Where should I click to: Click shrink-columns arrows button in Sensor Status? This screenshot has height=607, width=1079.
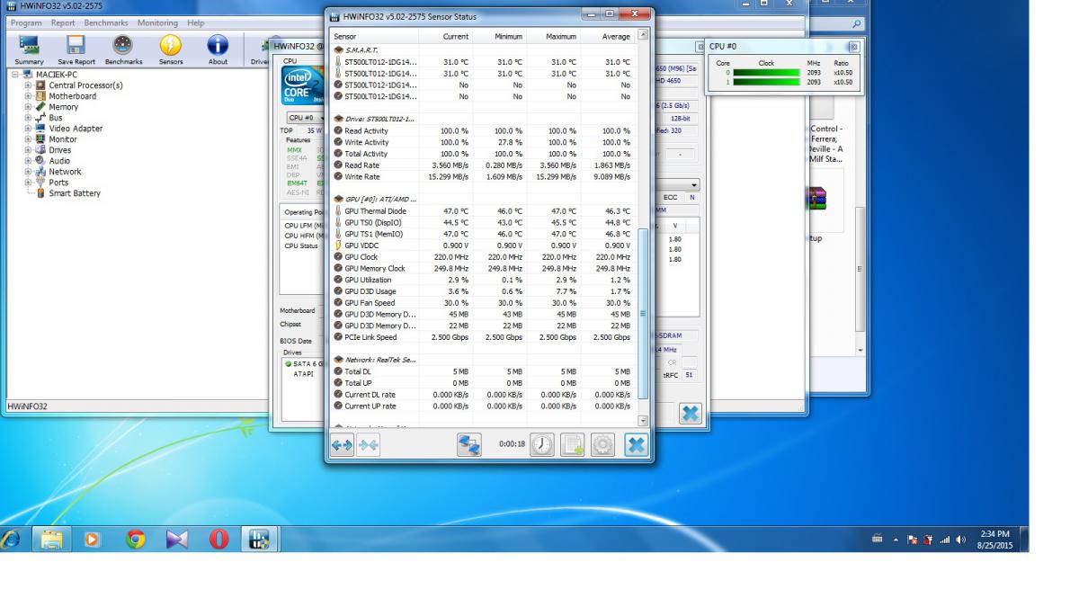tap(369, 444)
